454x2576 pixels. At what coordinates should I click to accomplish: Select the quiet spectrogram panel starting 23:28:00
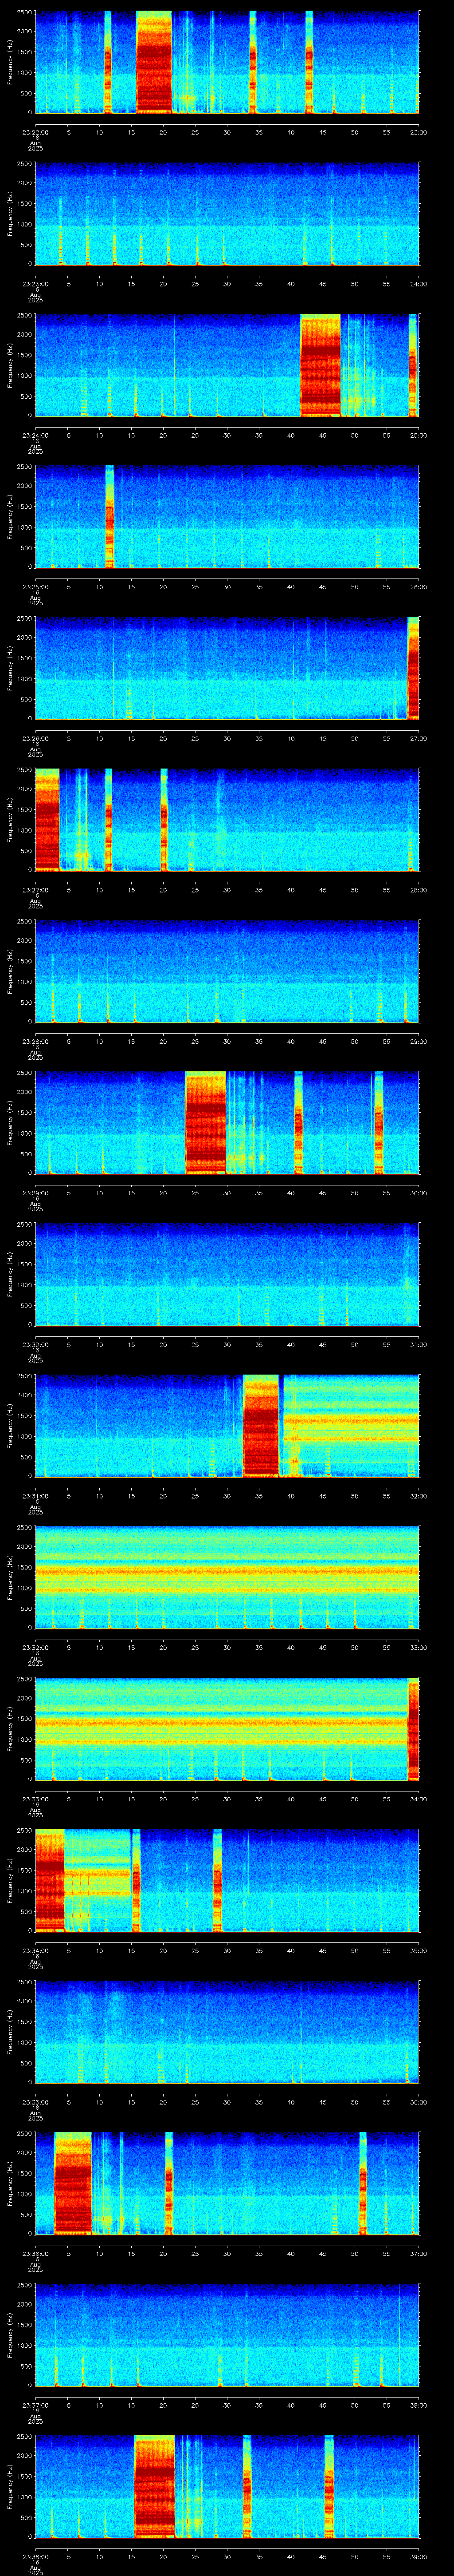click(x=227, y=971)
